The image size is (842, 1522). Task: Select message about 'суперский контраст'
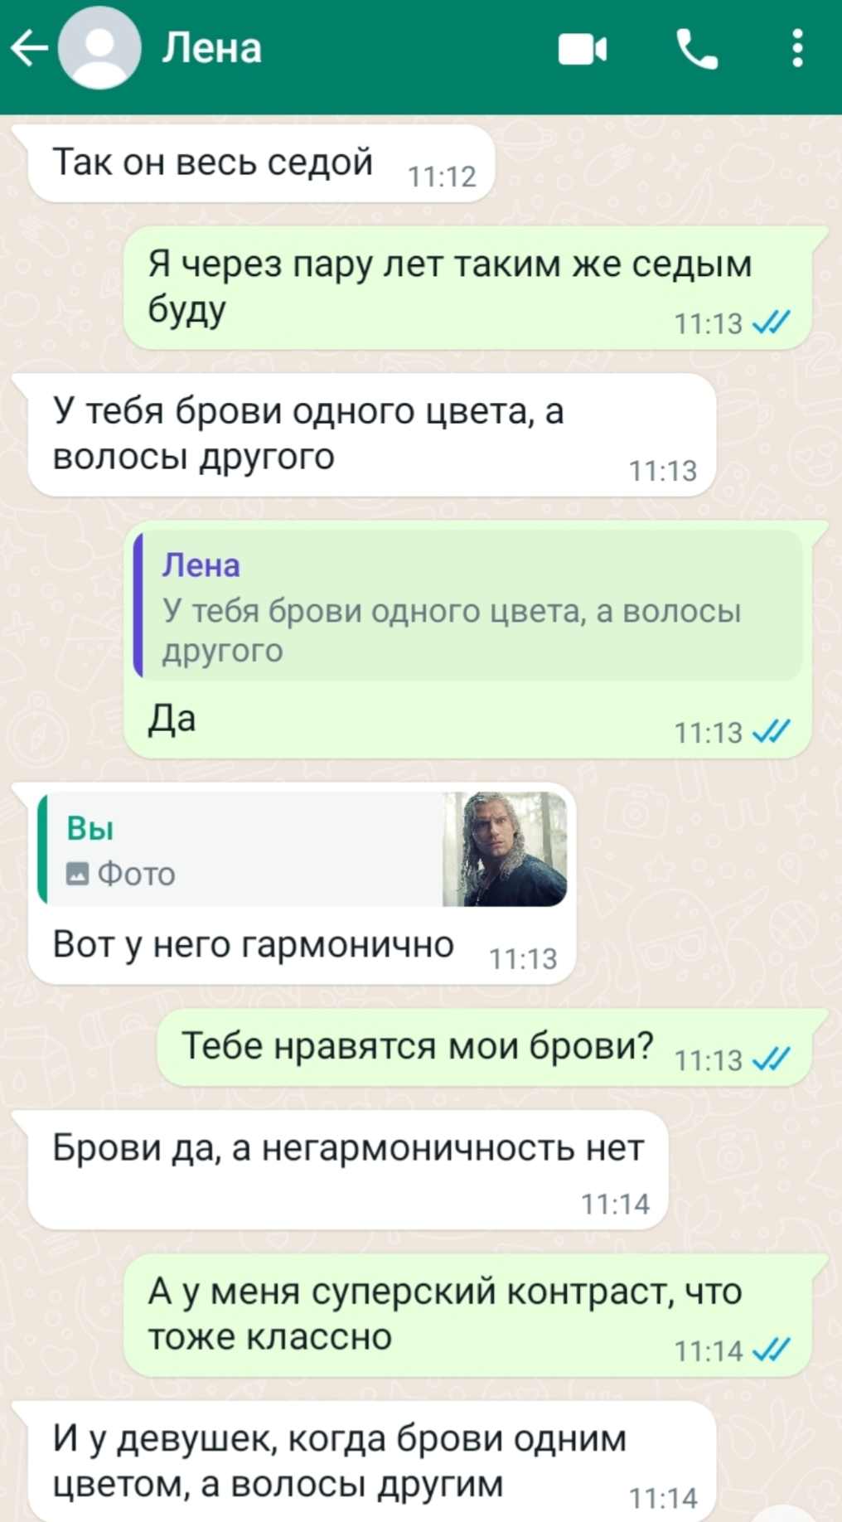468,1316
